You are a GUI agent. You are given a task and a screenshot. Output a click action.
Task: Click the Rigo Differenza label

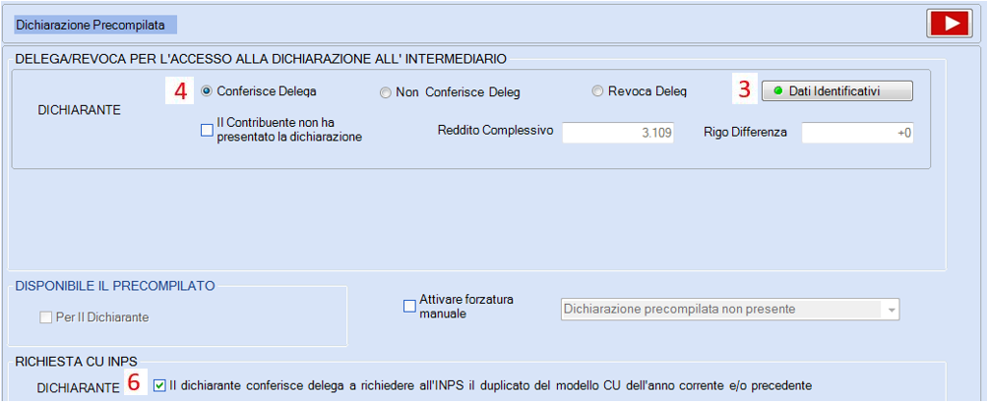click(745, 133)
